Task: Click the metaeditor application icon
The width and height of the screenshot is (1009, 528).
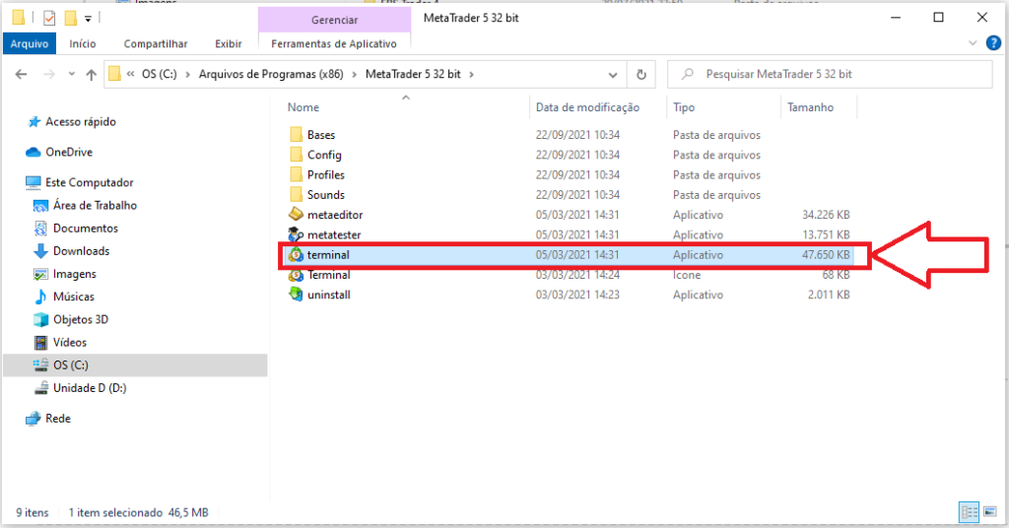Action: 297,215
